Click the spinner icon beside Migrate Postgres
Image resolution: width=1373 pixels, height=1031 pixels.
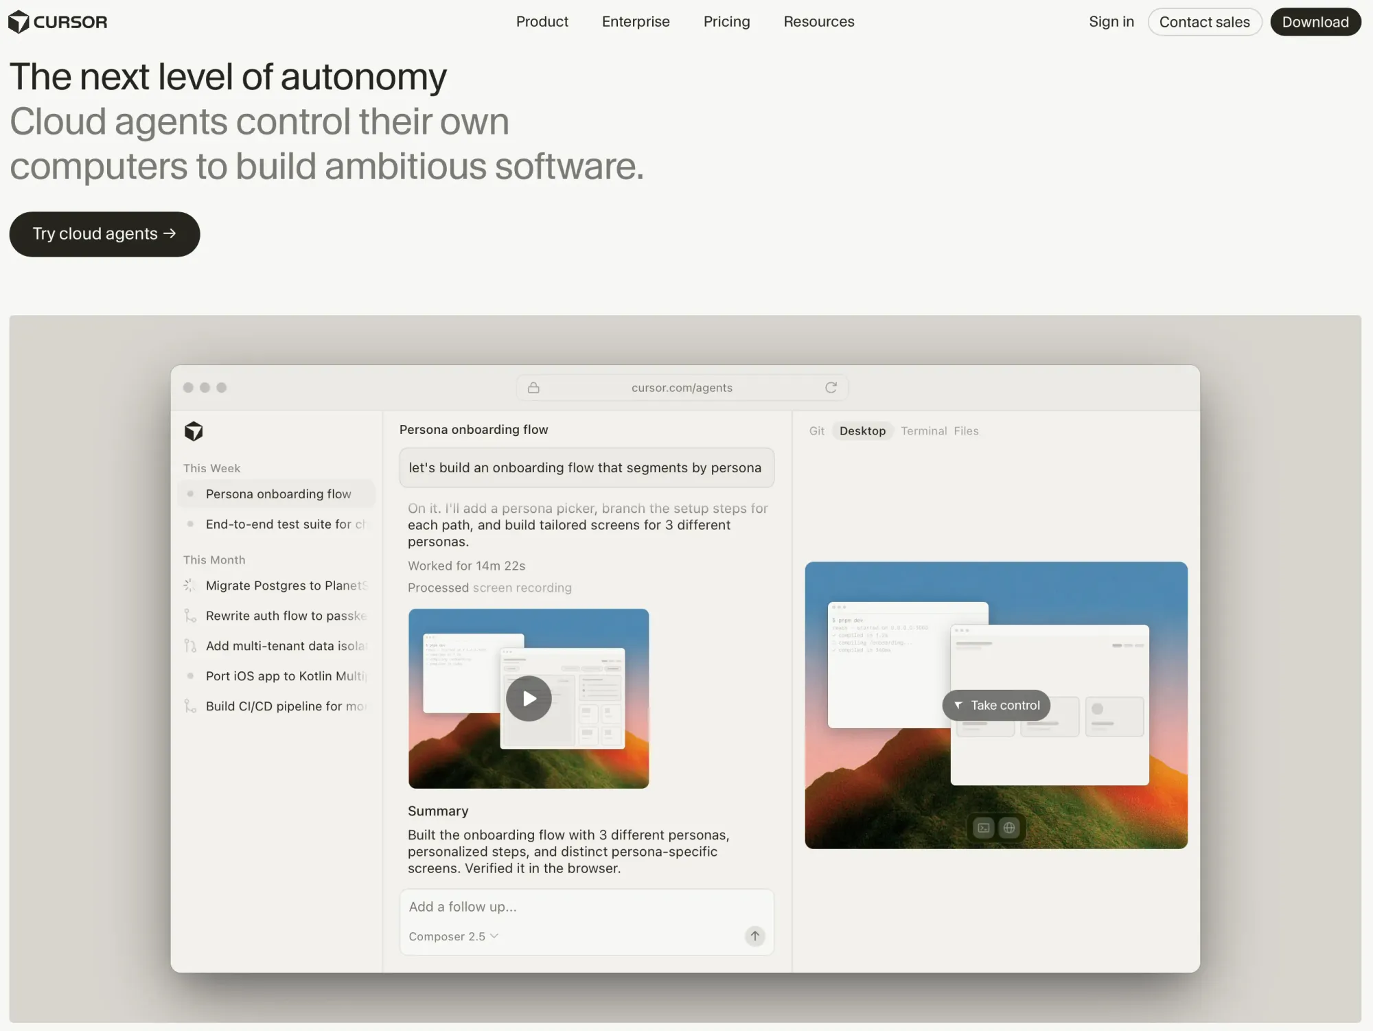[189, 586]
